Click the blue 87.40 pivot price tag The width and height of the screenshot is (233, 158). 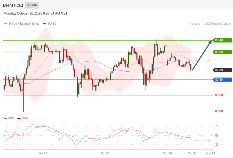coord(222,80)
